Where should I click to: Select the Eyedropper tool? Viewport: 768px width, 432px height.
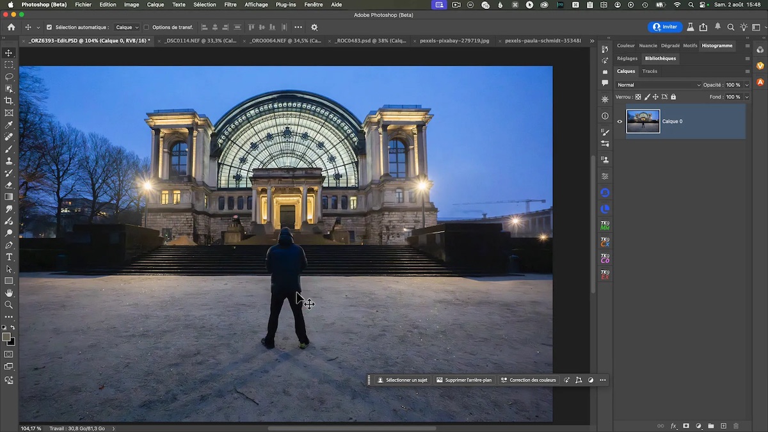pyautogui.click(x=9, y=125)
